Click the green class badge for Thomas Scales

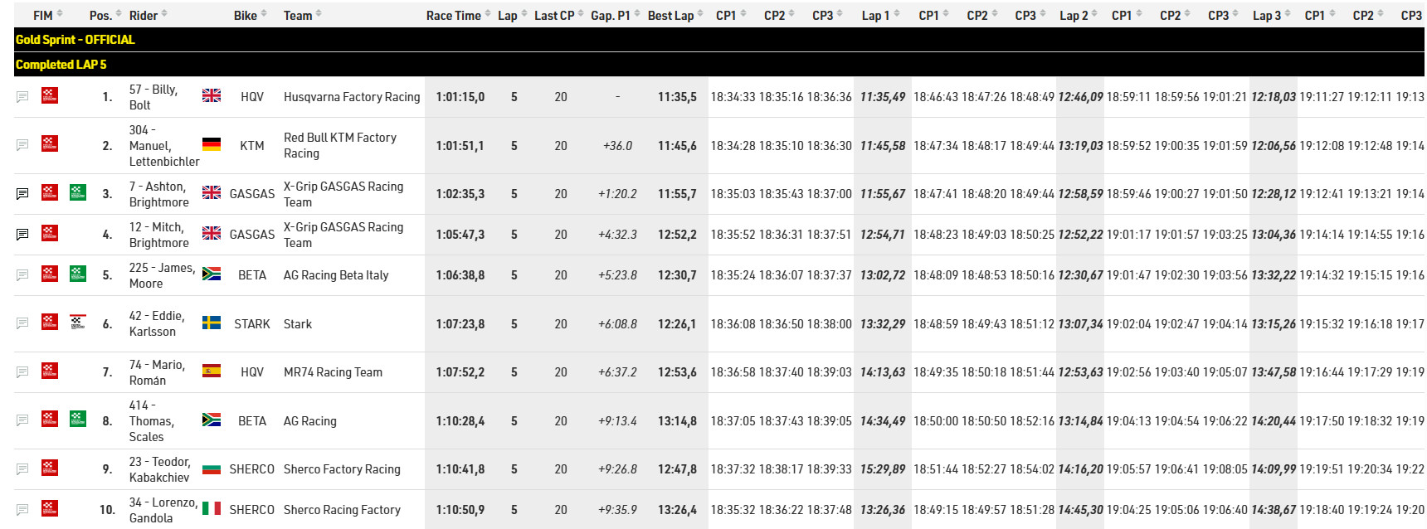(78, 420)
